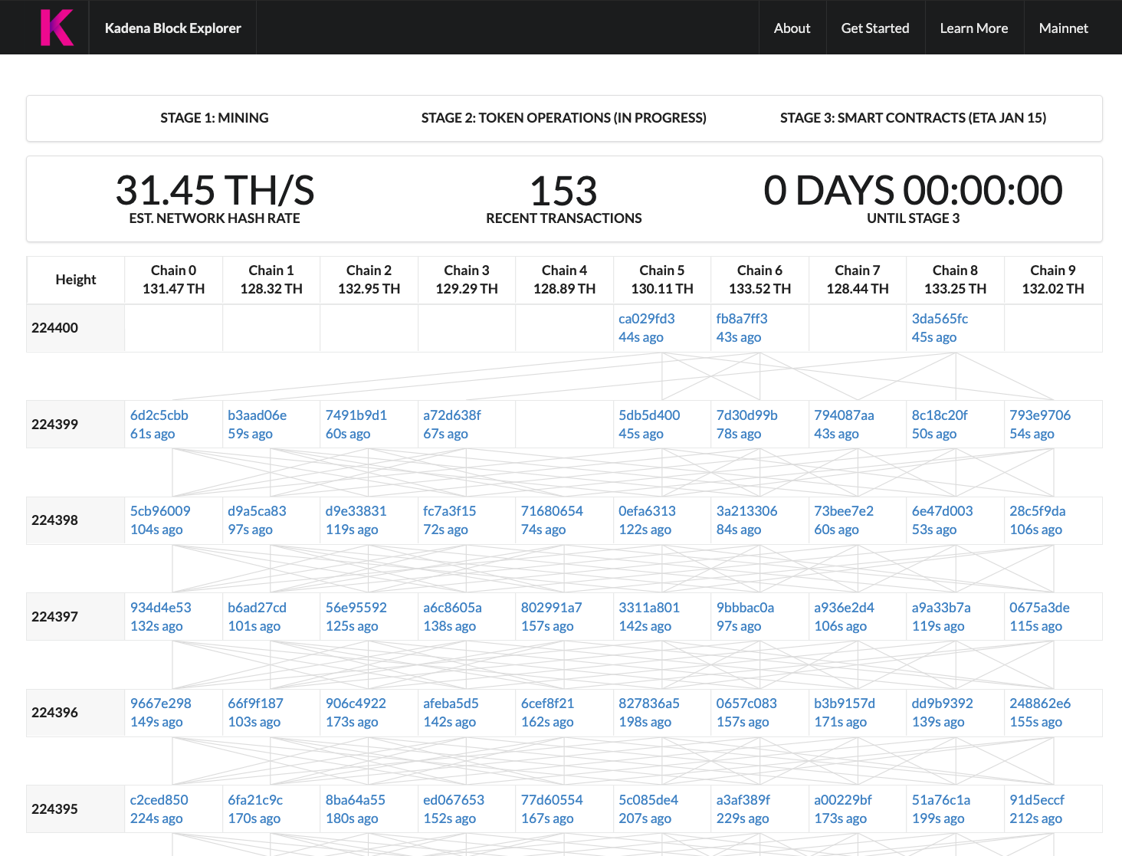Click Chain 7 header 128.44 TH
1122x856 pixels.
click(858, 280)
